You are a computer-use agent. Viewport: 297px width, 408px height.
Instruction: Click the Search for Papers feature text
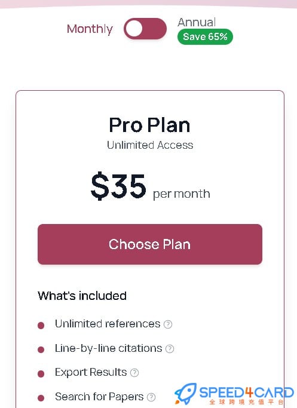coord(99,397)
